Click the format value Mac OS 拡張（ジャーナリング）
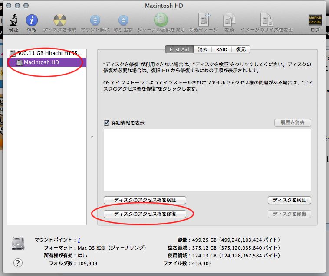The width and height of the screenshot is (329, 276). coord(112,248)
